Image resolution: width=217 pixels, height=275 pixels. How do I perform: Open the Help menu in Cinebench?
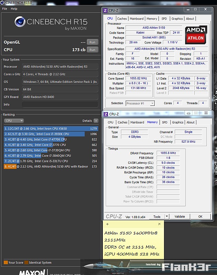14,9
